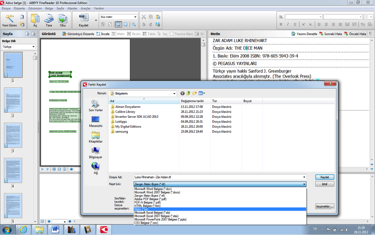Select the Calibre Library folder
The height and width of the screenshot is (235, 375).
125,112
